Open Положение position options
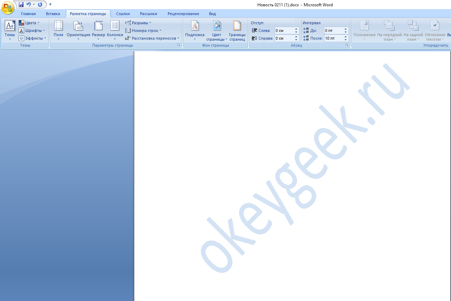The height and width of the screenshot is (301, 451). pos(364,31)
